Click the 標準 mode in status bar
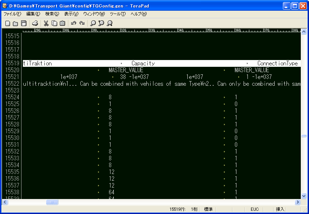The height and width of the screenshot is (214, 309). (208, 209)
